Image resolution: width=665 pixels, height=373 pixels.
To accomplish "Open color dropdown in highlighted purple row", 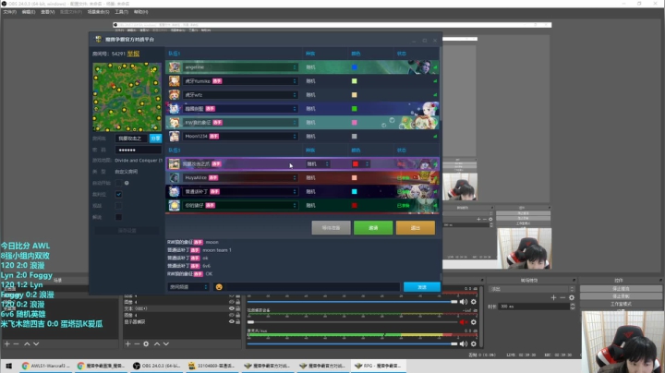I will pos(360,164).
